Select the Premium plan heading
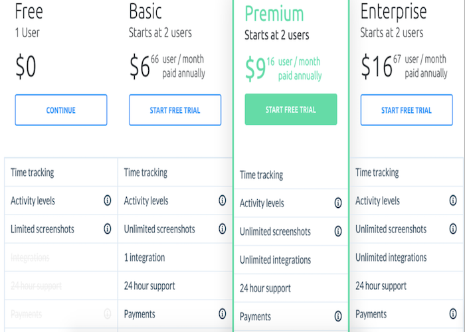This screenshot has height=332, width=465. click(274, 14)
